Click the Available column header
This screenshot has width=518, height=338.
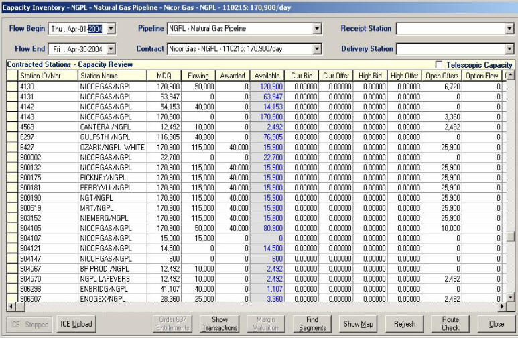click(x=267, y=76)
